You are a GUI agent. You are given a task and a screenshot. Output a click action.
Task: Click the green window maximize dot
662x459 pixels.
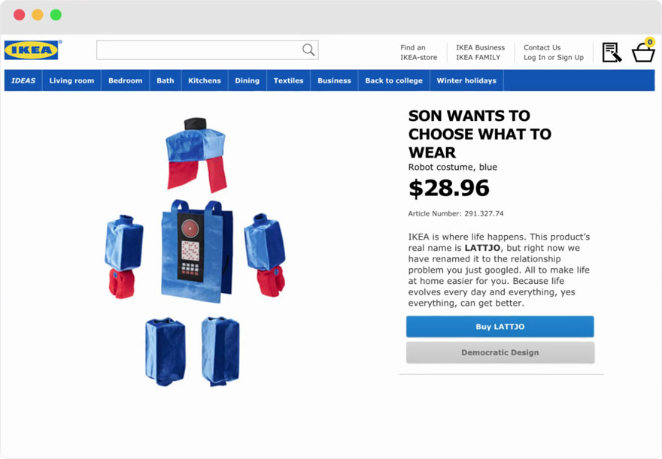click(x=56, y=15)
